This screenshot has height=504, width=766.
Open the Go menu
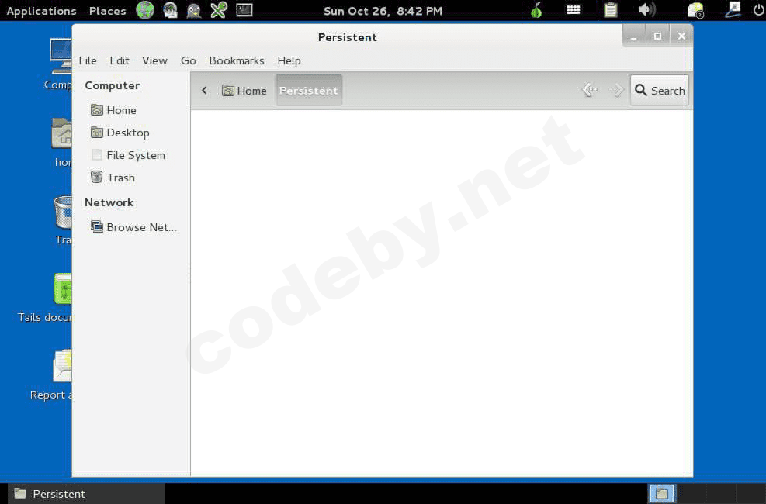click(x=188, y=60)
